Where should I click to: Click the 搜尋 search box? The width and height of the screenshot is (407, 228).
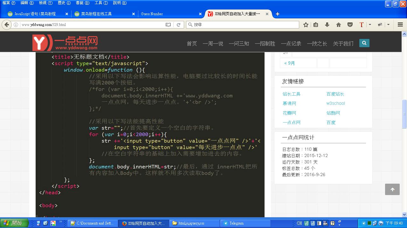coord(243,25)
